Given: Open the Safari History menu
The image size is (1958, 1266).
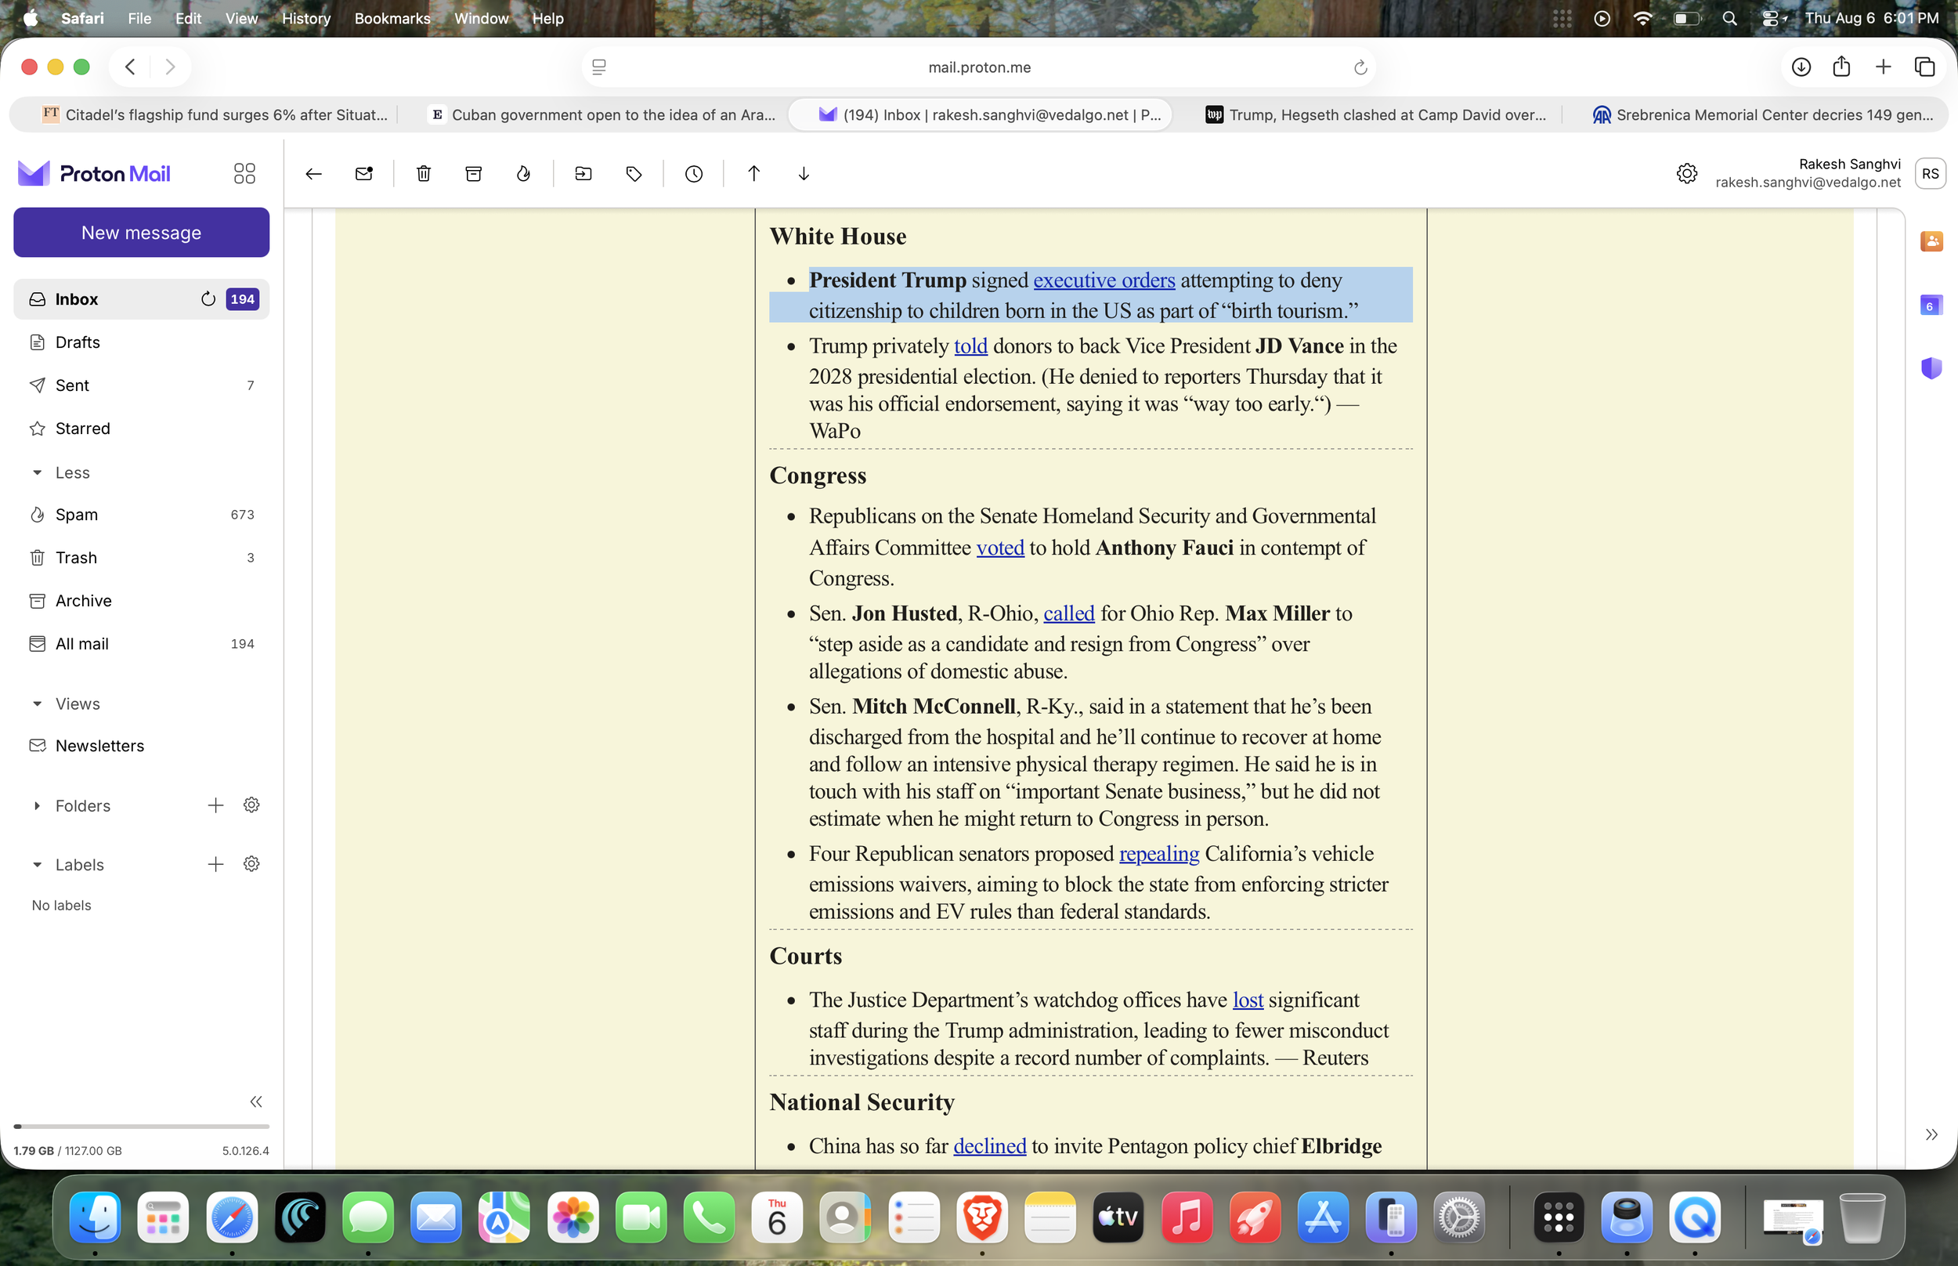Looking at the screenshot, I should [305, 18].
